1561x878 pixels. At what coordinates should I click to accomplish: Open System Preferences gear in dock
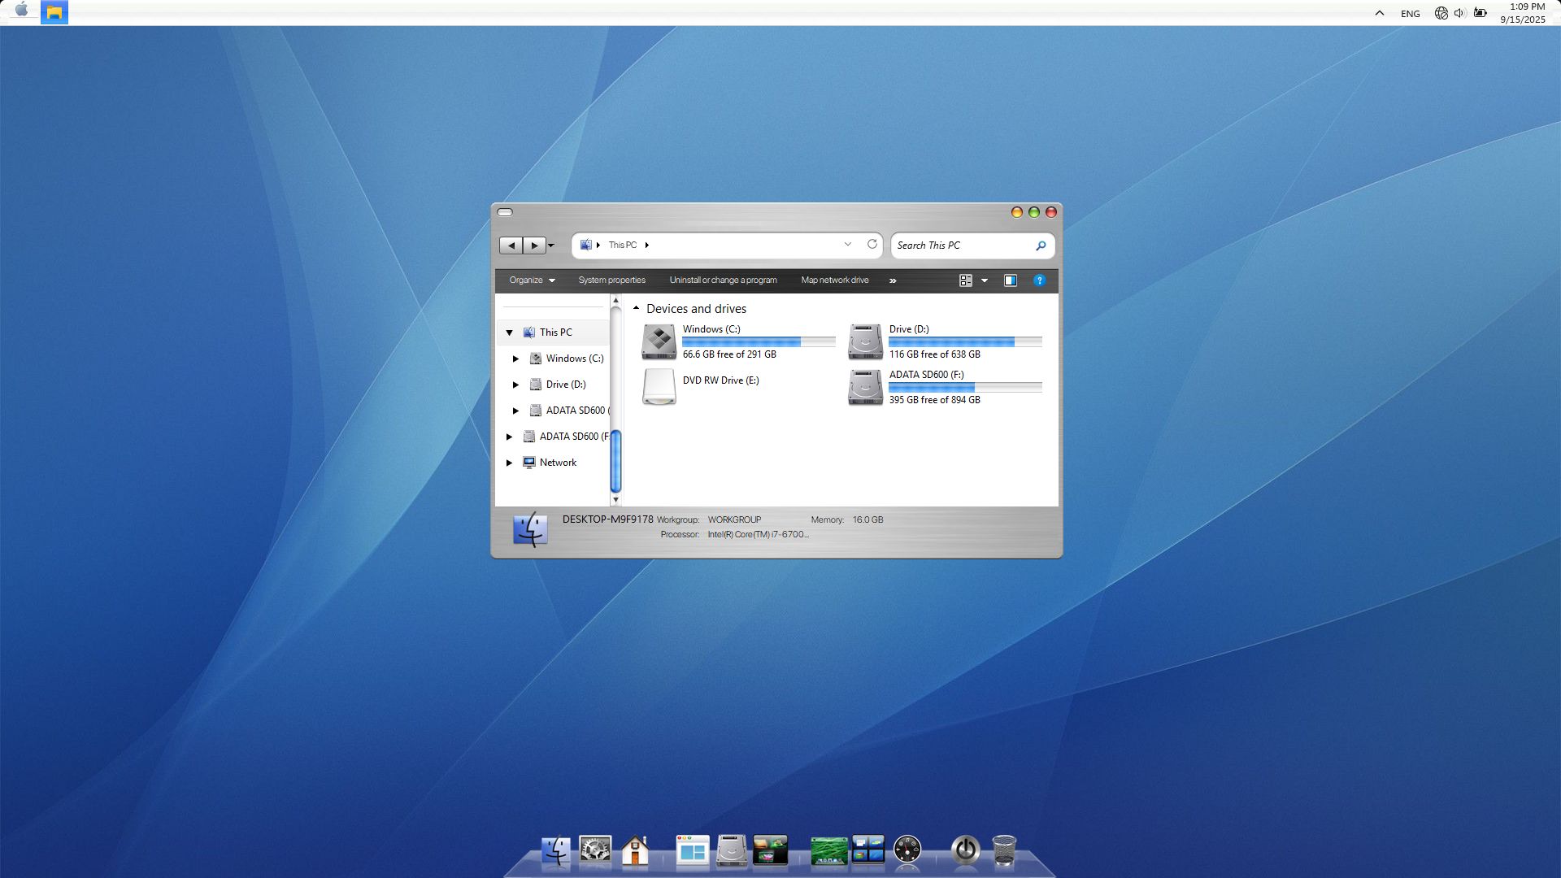tap(595, 850)
